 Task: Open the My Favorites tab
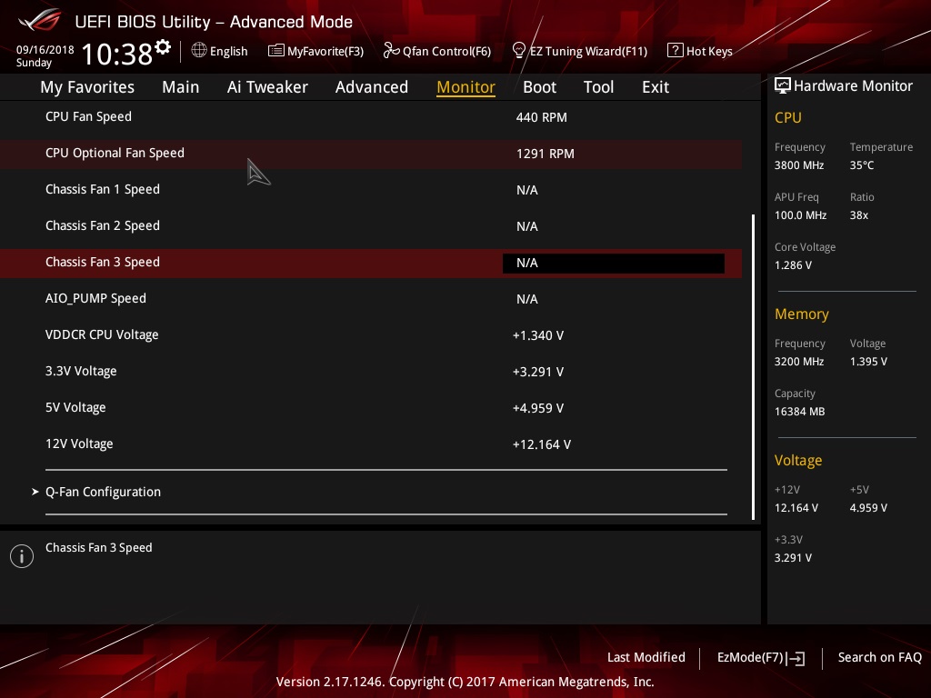pos(87,87)
